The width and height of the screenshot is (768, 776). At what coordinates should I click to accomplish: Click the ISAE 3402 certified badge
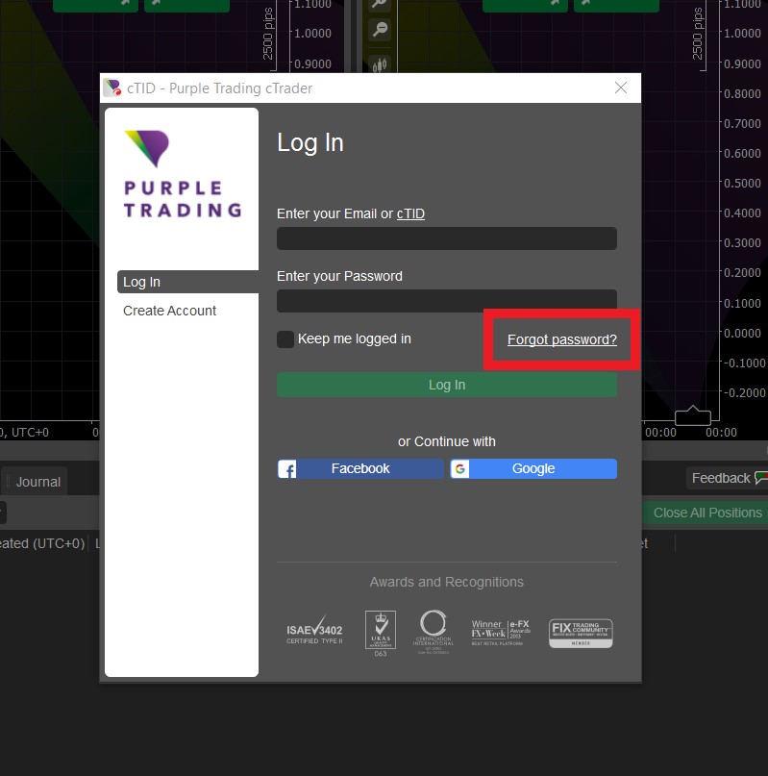tap(314, 631)
